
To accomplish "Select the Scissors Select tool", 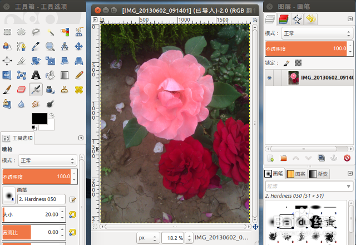I will 79,32.
